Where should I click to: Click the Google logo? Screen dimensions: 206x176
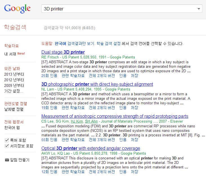pos(17,9)
